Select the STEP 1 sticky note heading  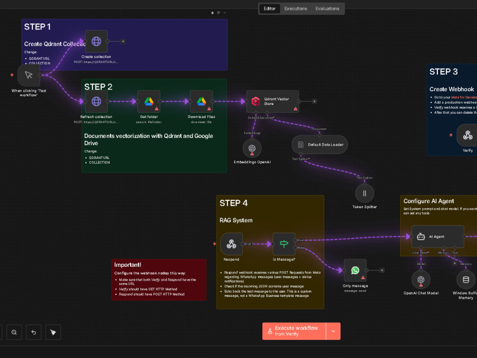37,27
